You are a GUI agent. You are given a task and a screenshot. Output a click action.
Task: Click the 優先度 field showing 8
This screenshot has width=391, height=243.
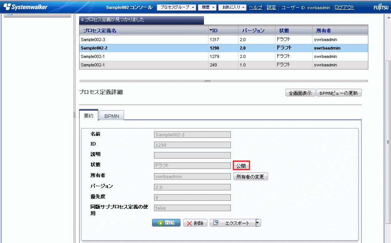click(192, 198)
